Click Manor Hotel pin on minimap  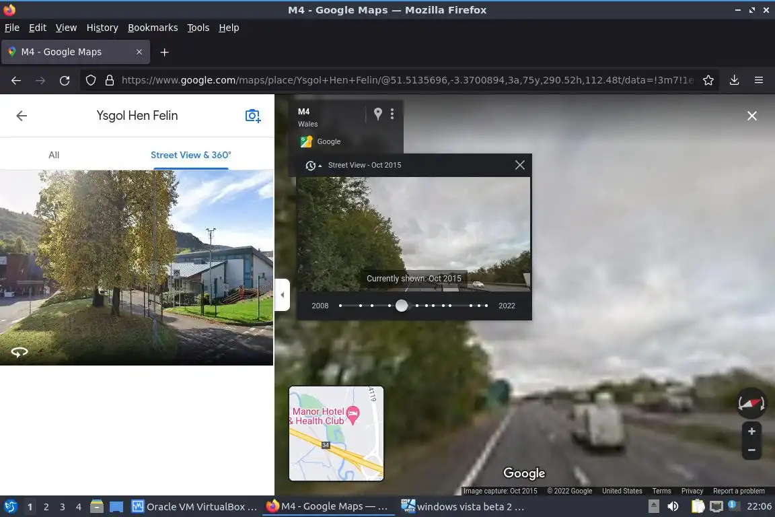(x=353, y=415)
